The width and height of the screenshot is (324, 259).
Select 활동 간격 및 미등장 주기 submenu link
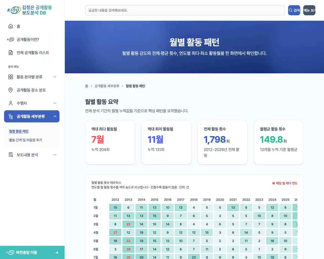(26, 140)
